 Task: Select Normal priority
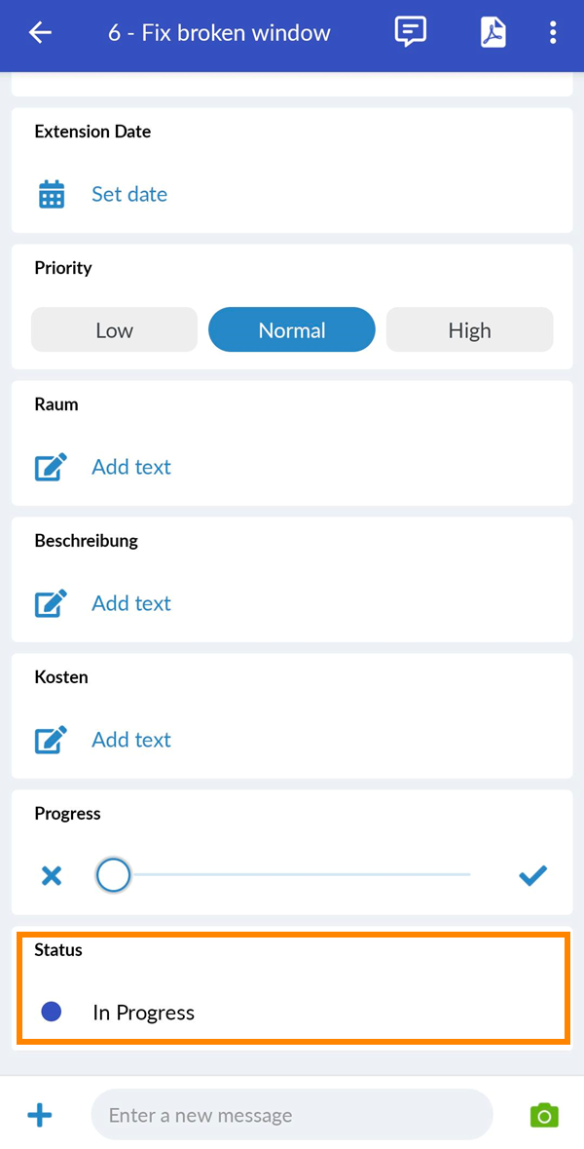pyautogui.click(x=292, y=330)
